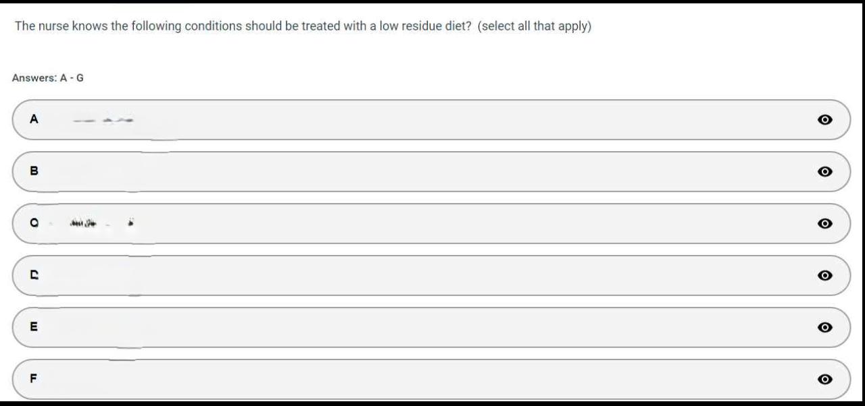Click the letter B label

[x=34, y=171]
